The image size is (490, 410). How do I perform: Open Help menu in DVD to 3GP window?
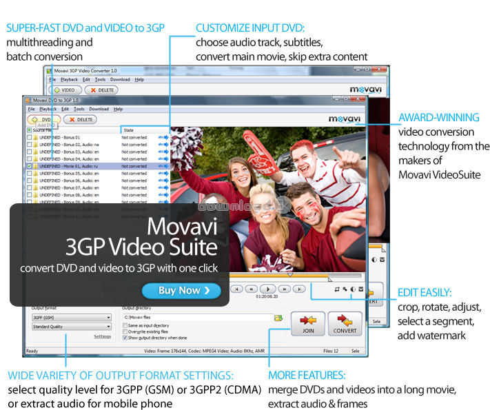pos(118,109)
